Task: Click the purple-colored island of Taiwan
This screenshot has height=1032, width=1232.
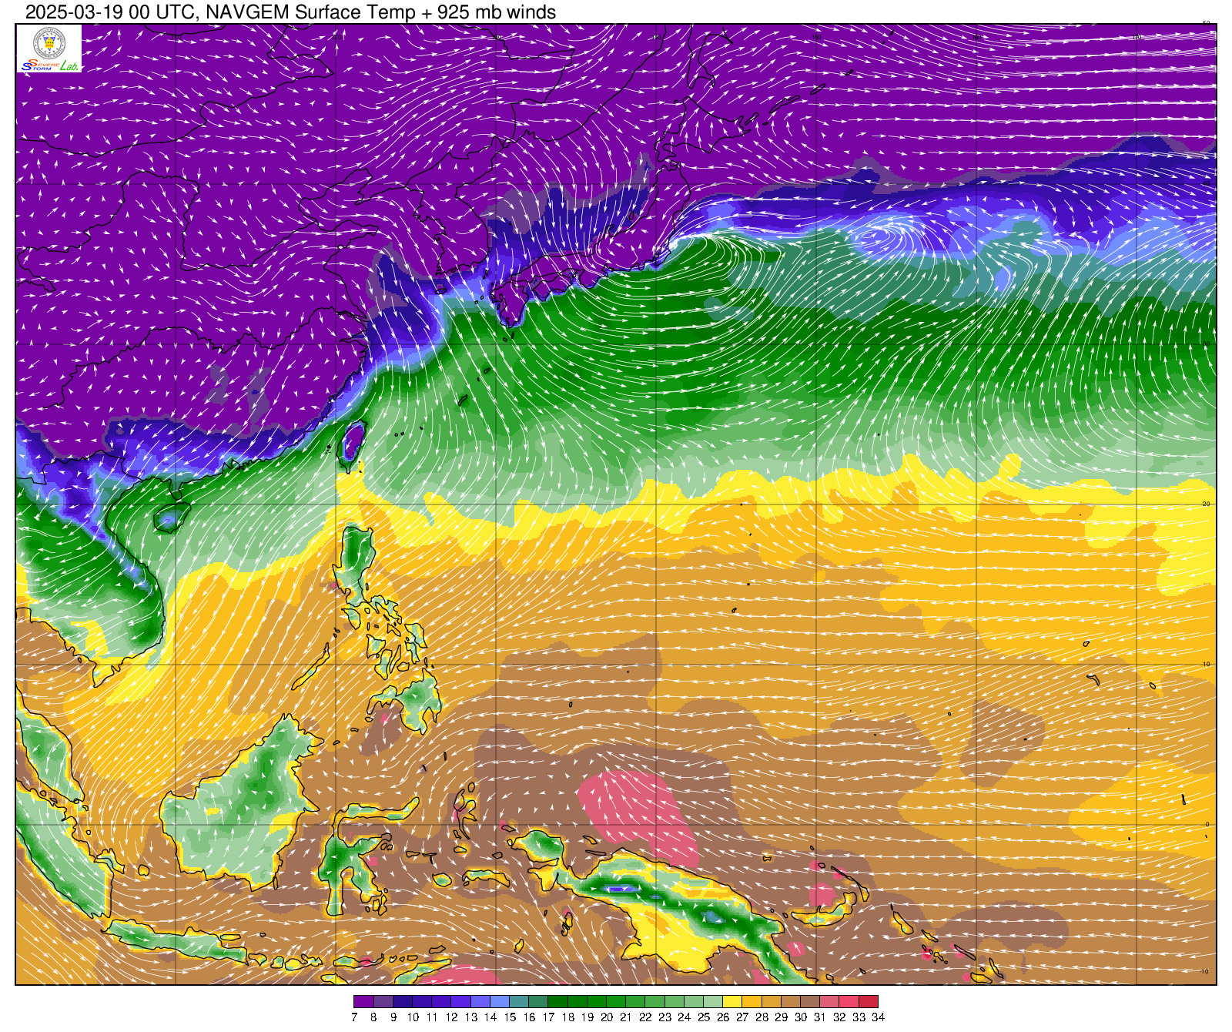Action: [x=352, y=442]
